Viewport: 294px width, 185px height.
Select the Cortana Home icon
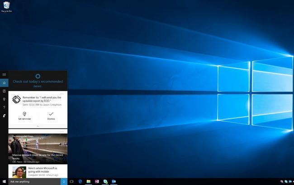pyautogui.click(x=4, y=83)
